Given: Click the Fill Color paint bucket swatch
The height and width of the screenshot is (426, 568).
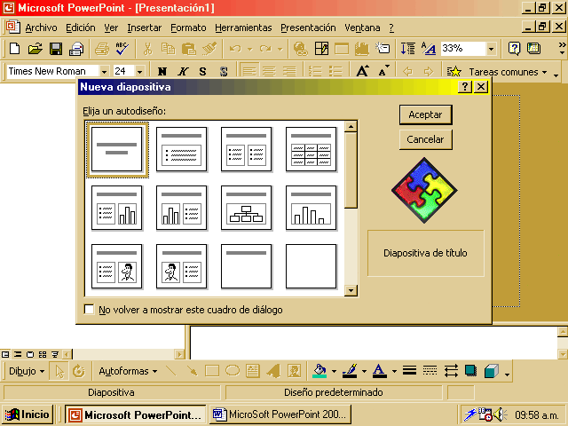Looking at the screenshot, I should (x=319, y=371).
